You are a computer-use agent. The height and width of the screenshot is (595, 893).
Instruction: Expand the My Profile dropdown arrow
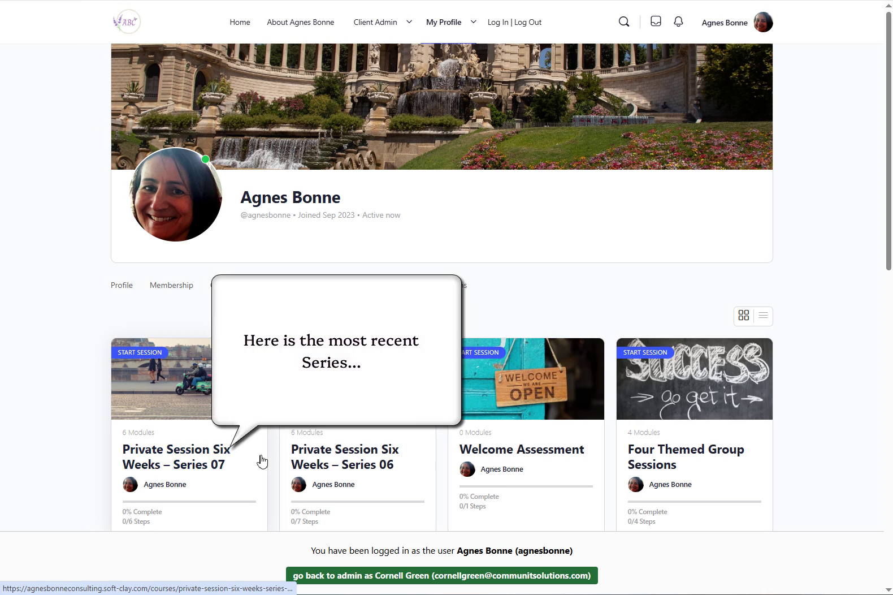click(x=474, y=22)
